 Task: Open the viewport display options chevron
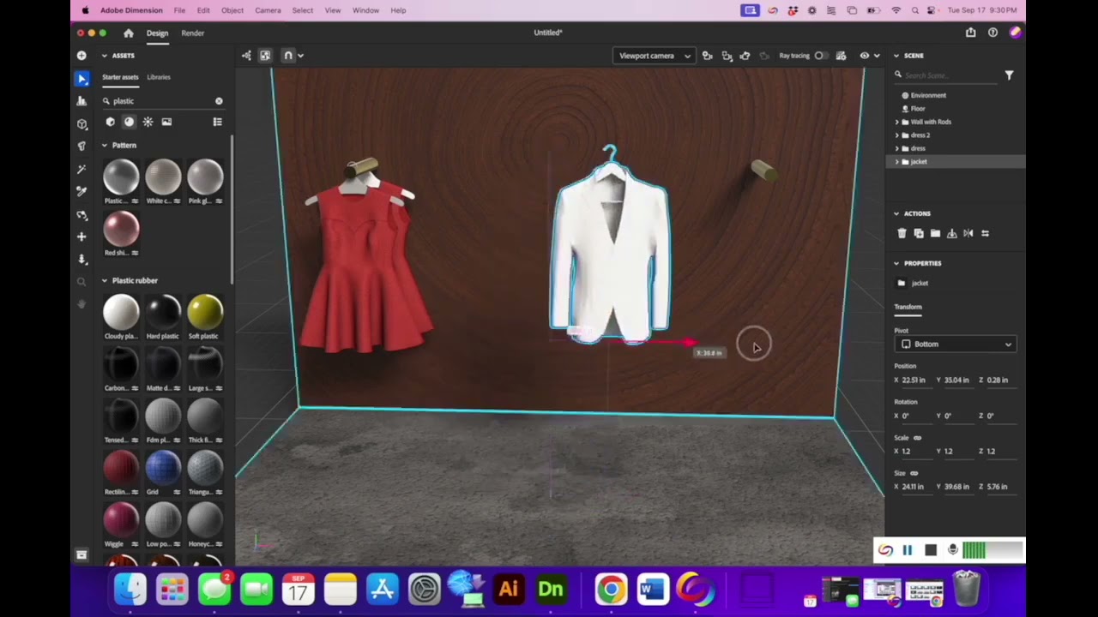[x=877, y=56]
